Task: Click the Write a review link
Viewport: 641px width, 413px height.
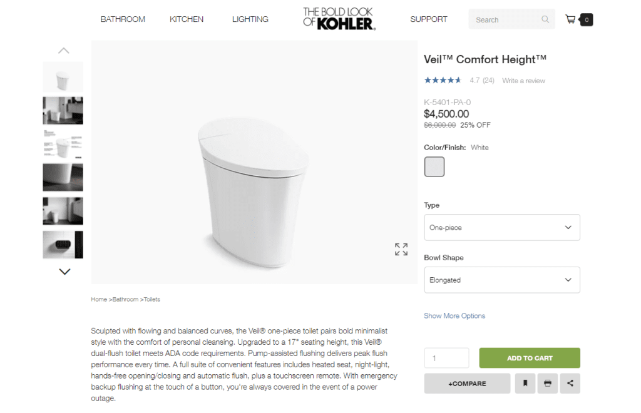Action: point(523,81)
